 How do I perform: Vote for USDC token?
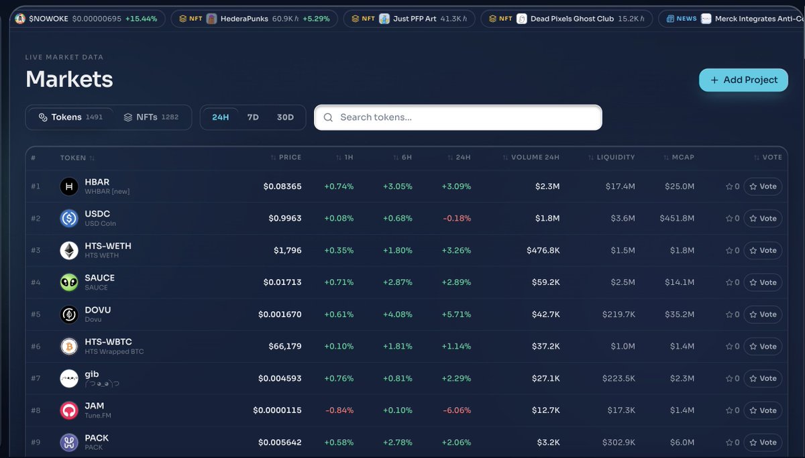(x=763, y=219)
